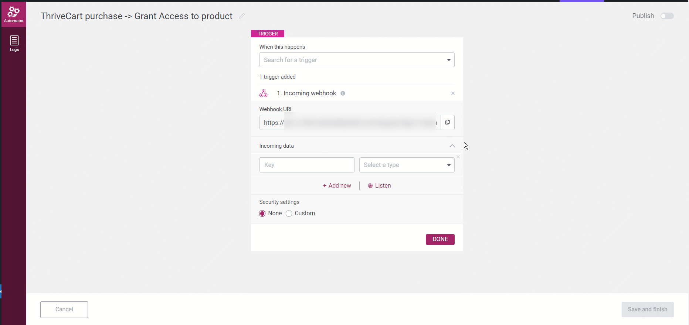Select Custom security setting
The image size is (689, 325).
(289, 213)
